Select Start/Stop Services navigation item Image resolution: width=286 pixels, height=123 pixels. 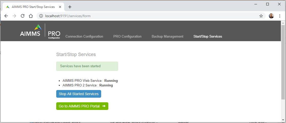(208, 36)
